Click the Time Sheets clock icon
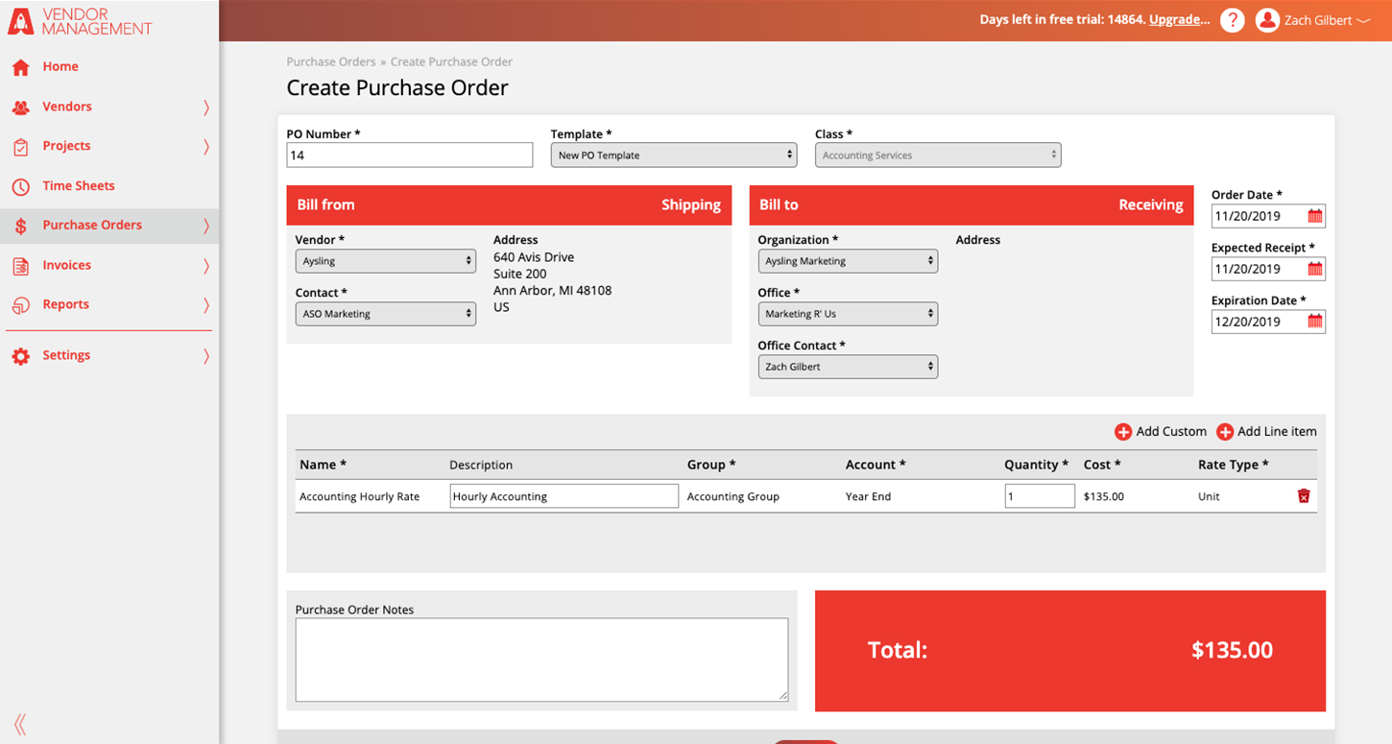 [x=20, y=186]
